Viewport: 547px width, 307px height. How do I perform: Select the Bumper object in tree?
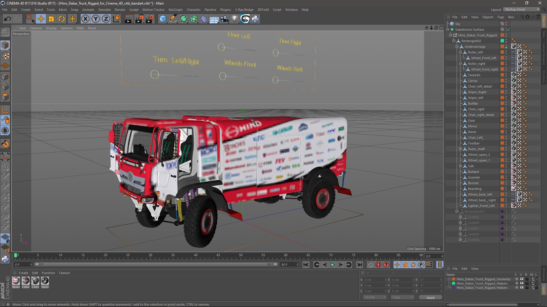tap(473, 172)
